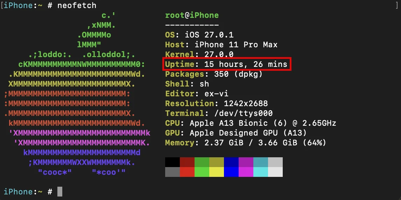
Task: Select the bright blue color block
Action: pos(231,172)
